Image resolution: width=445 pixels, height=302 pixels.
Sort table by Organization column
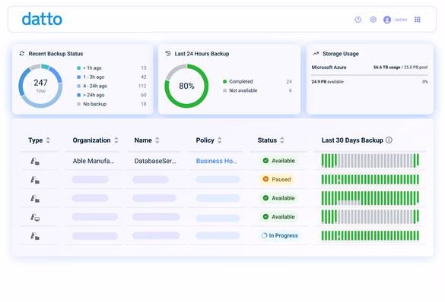pyautogui.click(x=116, y=140)
